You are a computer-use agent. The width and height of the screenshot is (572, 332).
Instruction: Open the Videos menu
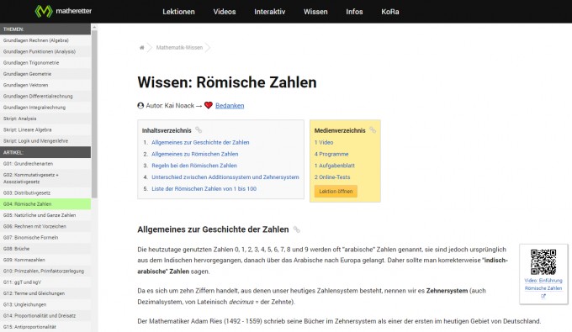(x=225, y=12)
